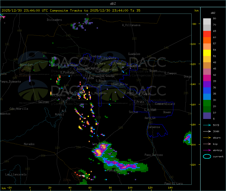Image resolution: width=226 pixels, height=191 pixels.
Task: Click the 'Aero_GA' map label
Action: (150, 118)
